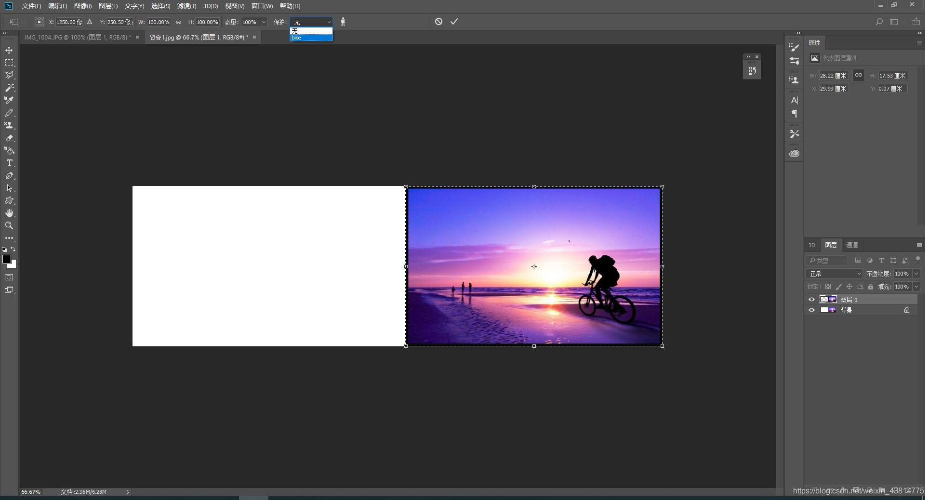Viewport: 929px width, 500px height.
Task: Hide the 图层 1 layer
Action: 811,300
